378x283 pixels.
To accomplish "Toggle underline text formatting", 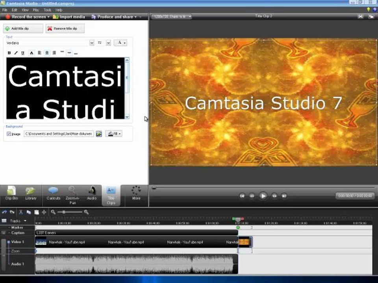I will (23, 53).
